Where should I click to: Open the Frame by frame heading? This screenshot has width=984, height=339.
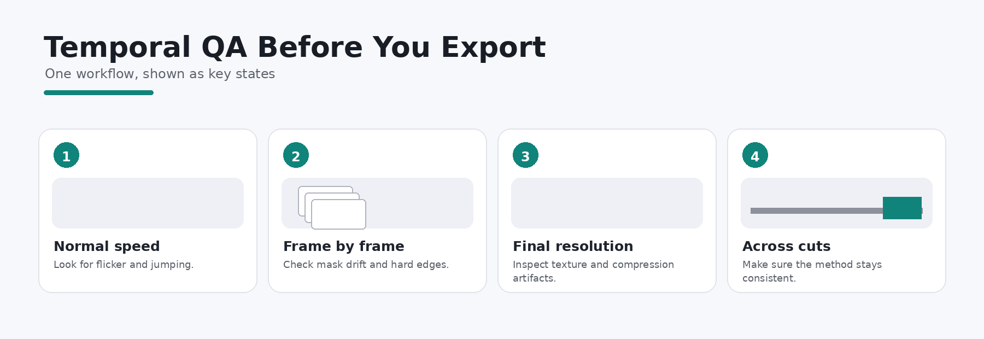(343, 247)
